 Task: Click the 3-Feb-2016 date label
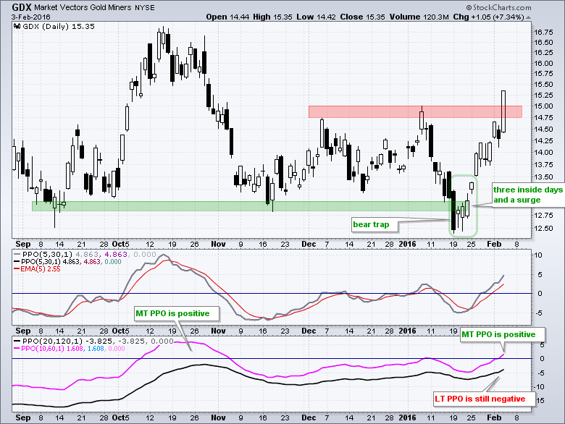tap(30, 17)
